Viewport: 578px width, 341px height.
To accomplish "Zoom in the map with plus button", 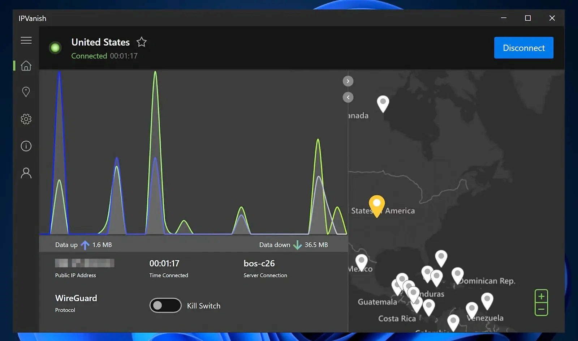I will [541, 297].
